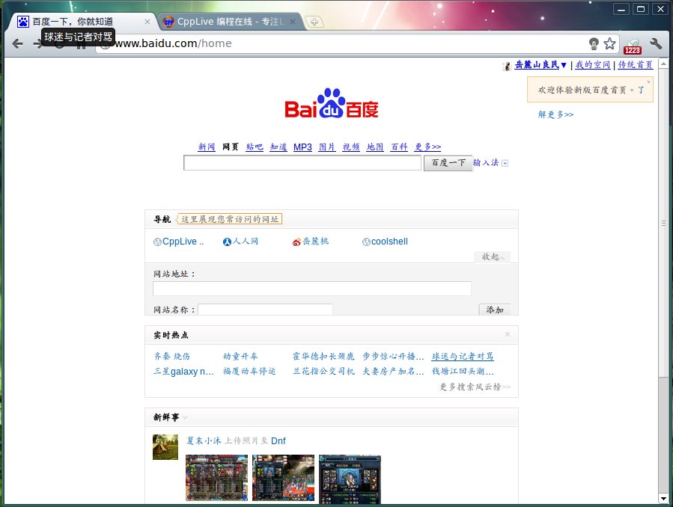Open the Dnf album link

[278, 440]
